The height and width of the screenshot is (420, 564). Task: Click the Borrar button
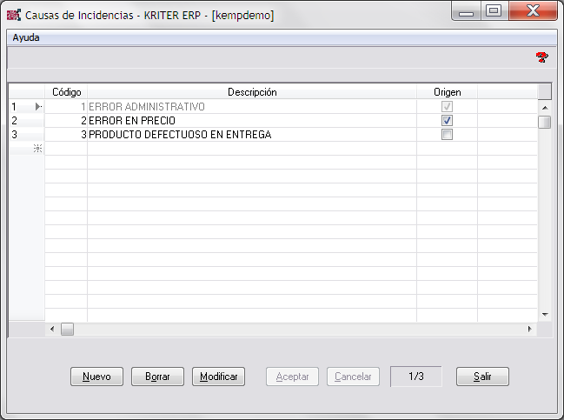tap(157, 377)
